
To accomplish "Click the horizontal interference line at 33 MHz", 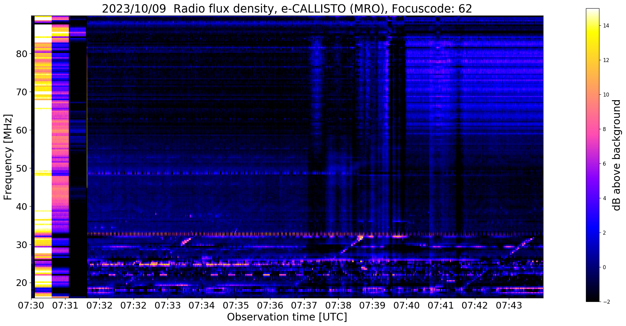I will [x=315, y=234].
